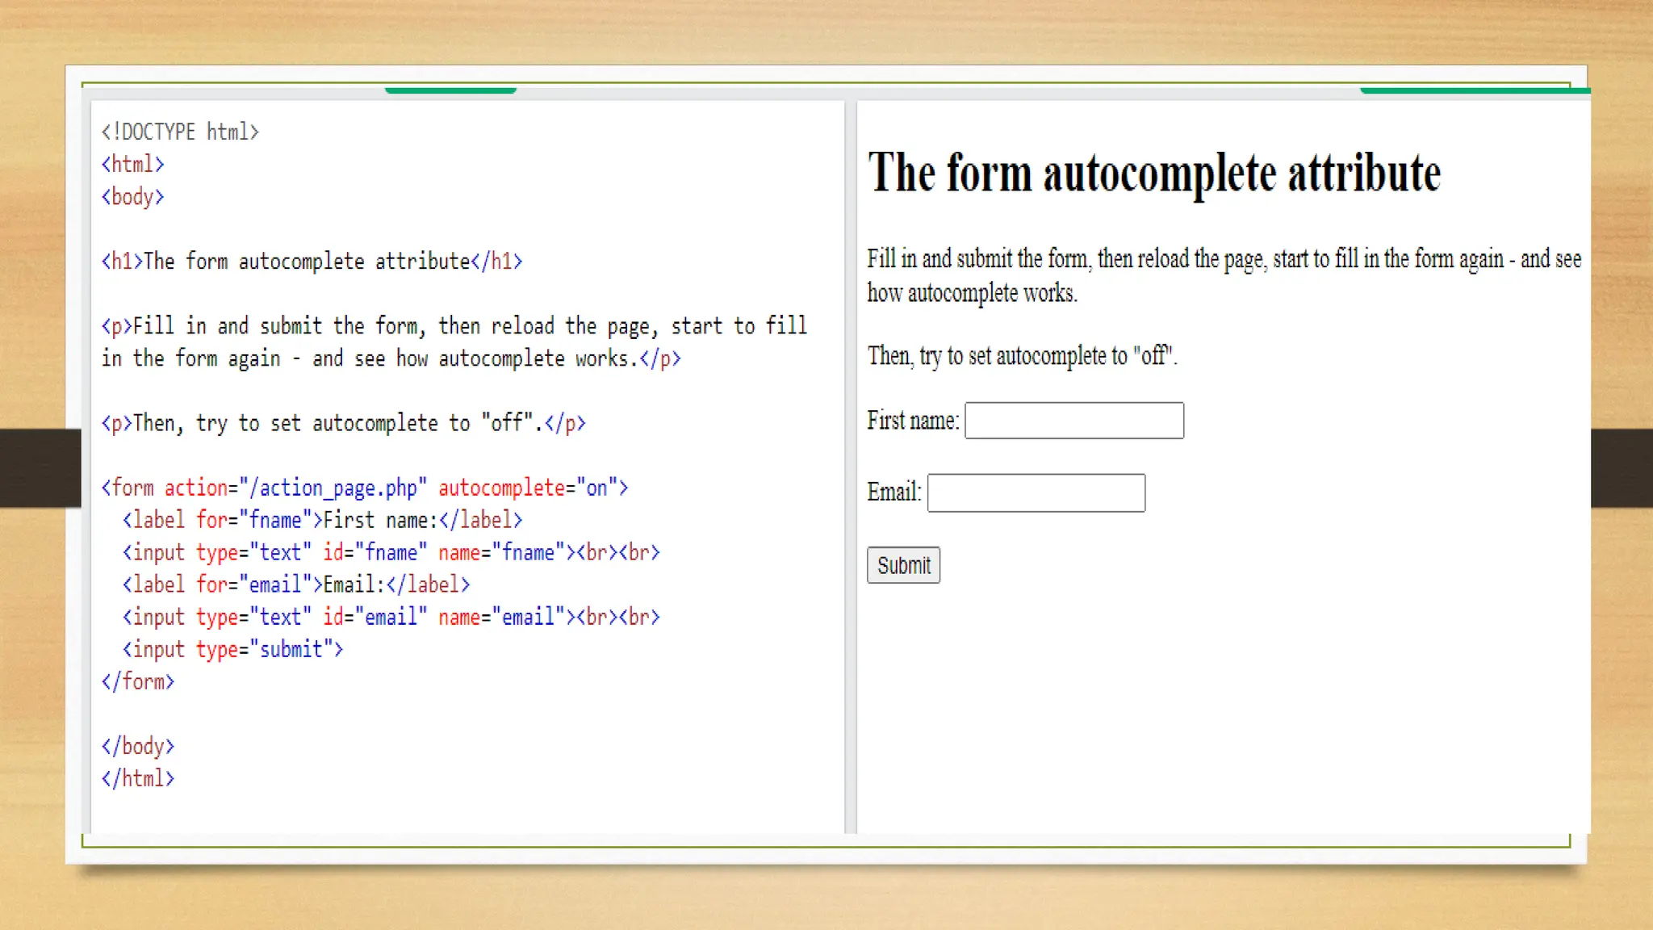Click the label for="fname" code line
The image size is (1653, 930).
[322, 520]
